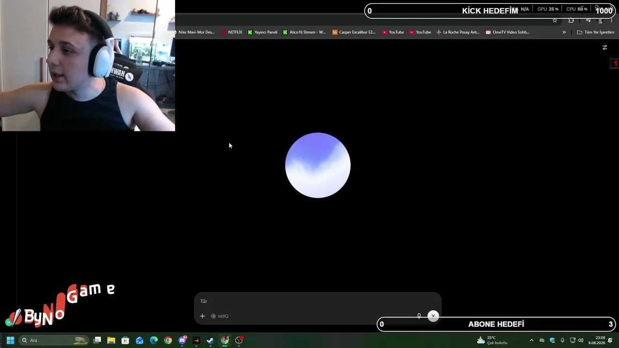Open the voice settings sliders icon
Screen dimensions: 619x348
coord(604,47)
